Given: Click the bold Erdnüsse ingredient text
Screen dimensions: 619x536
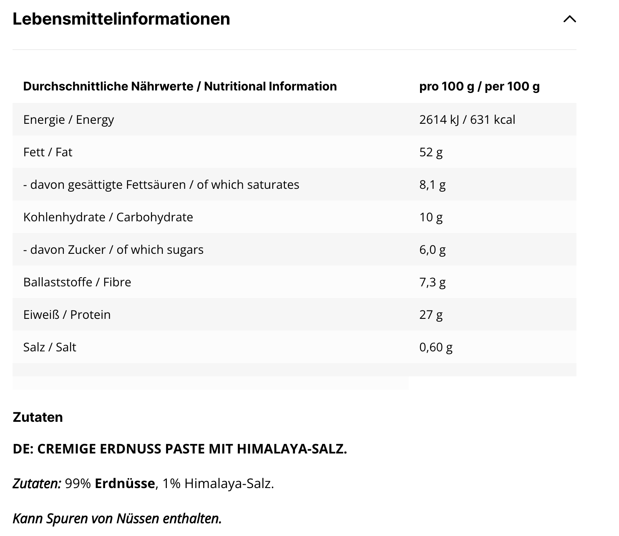Looking at the screenshot, I should click(125, 483).
